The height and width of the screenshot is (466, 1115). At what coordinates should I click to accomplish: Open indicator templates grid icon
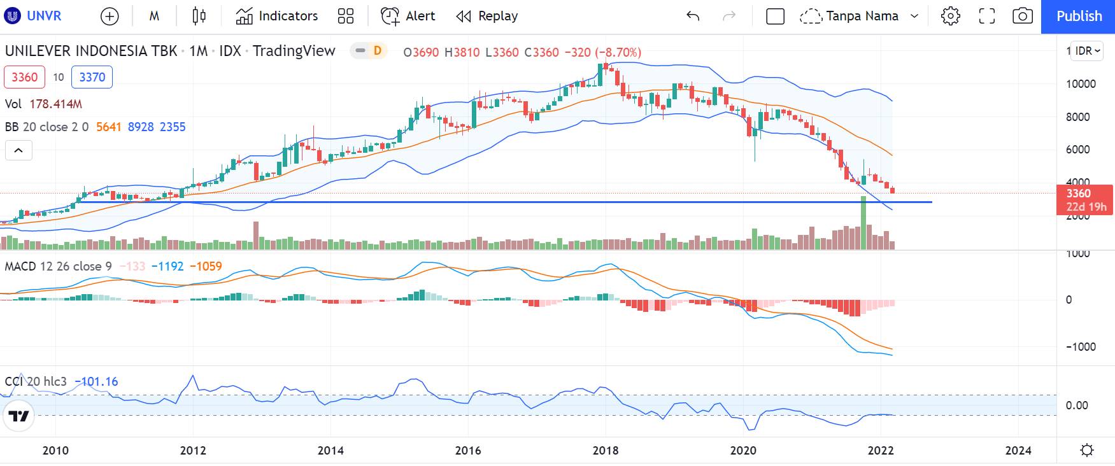pos(345,16)
